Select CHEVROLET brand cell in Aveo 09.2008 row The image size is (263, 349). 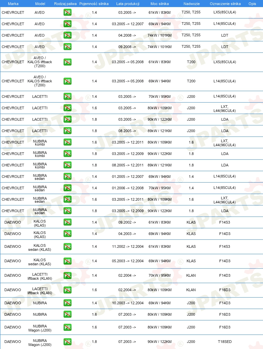tap(13, 47)
